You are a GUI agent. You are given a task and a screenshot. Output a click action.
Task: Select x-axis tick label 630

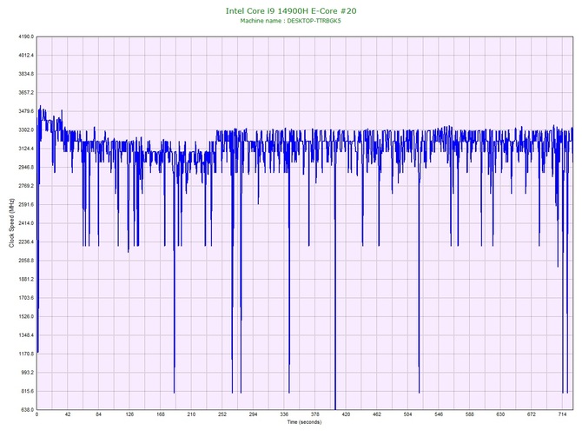[500, 414]
